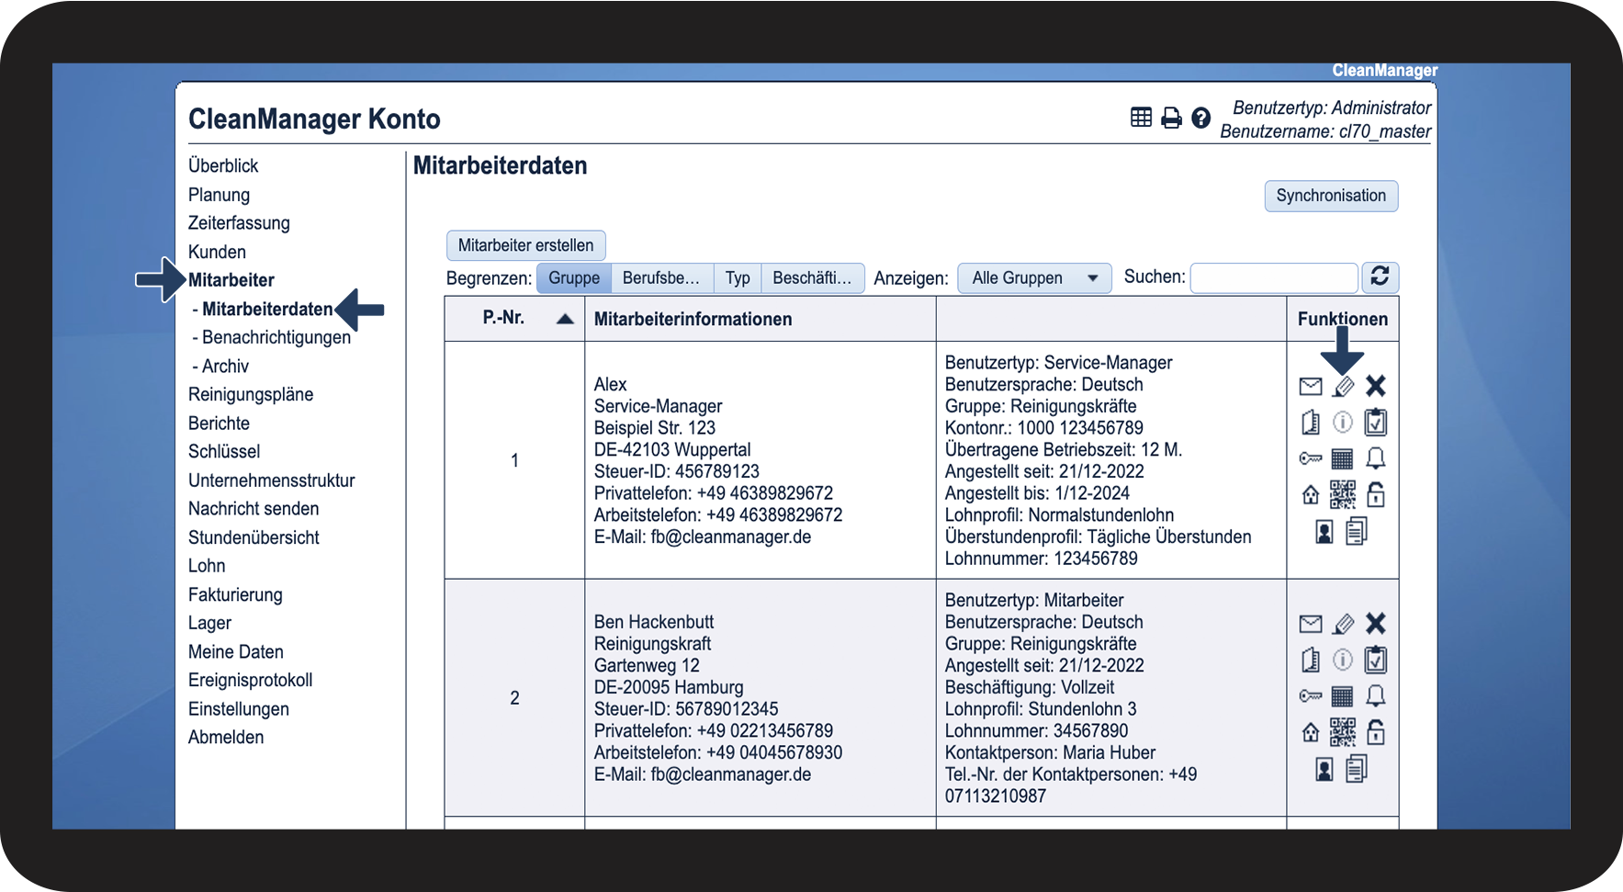Click into the Suchen search field

1273,277
